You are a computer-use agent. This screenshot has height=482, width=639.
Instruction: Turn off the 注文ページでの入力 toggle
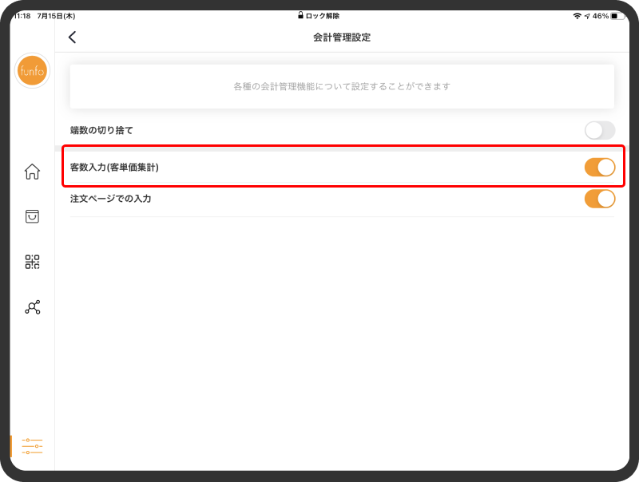[x=600, y=199]
